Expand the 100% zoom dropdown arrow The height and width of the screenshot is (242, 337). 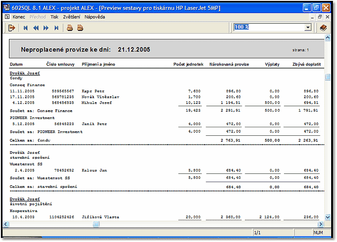tap(308, 28)
